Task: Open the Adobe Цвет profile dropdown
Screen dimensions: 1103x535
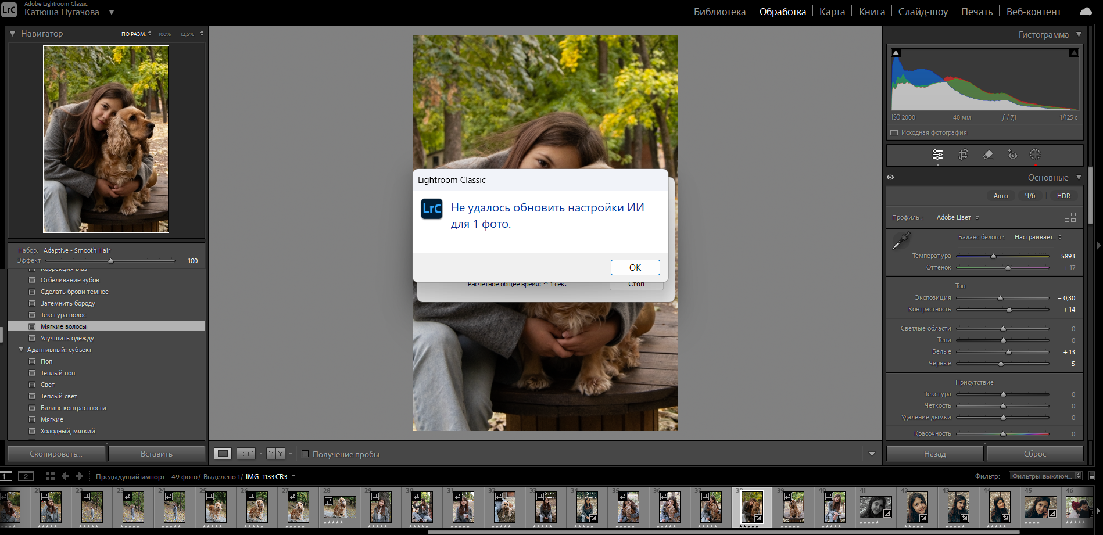Action: click(x=956, y=217)
